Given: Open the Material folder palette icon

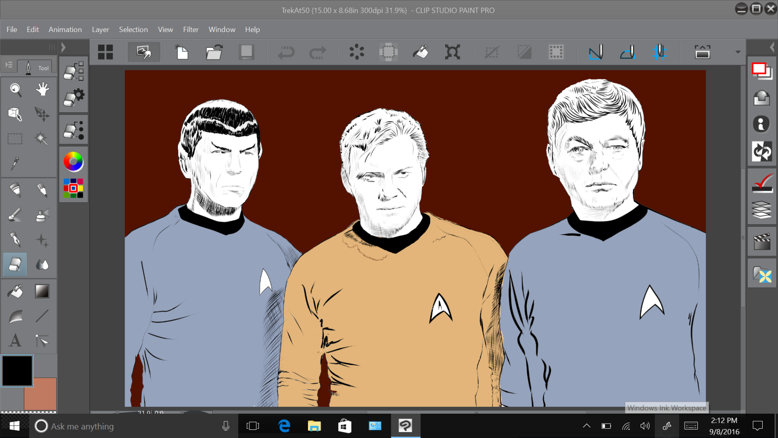Looking at the screenshot, I should [x=762, y=274].
